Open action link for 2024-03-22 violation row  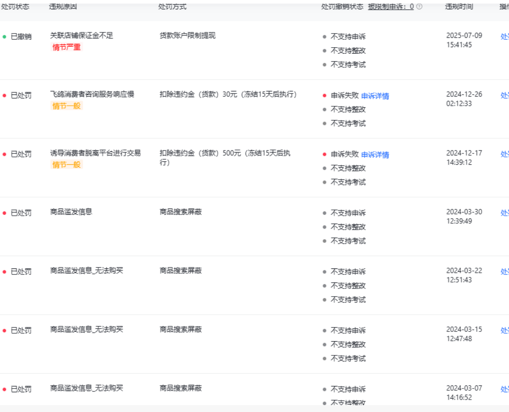click(x=504, y=271)
